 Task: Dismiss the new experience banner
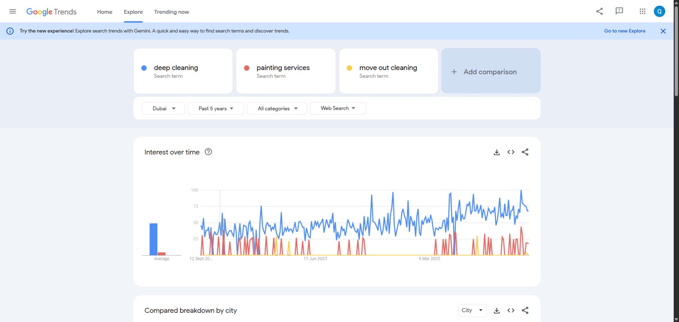click(x=663, y=31)
